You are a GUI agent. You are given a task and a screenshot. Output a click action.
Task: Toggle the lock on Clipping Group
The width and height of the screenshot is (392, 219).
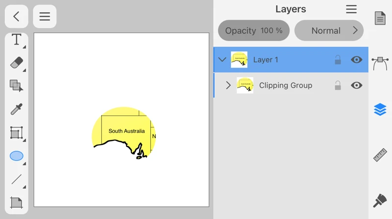coord(338,86)
